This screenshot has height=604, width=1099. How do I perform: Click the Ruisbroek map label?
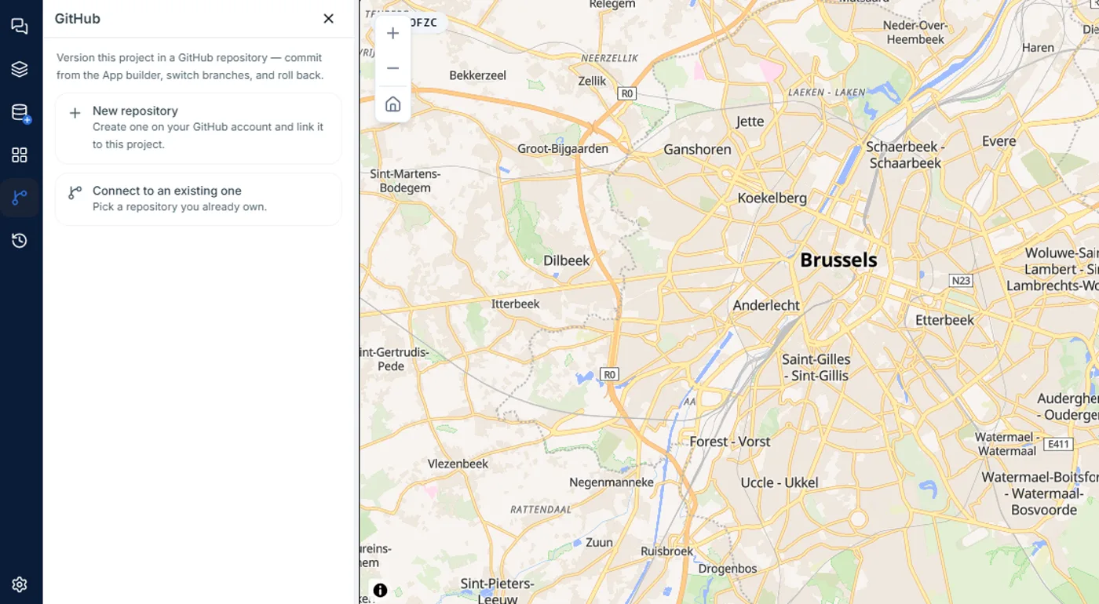pos(667,551)
